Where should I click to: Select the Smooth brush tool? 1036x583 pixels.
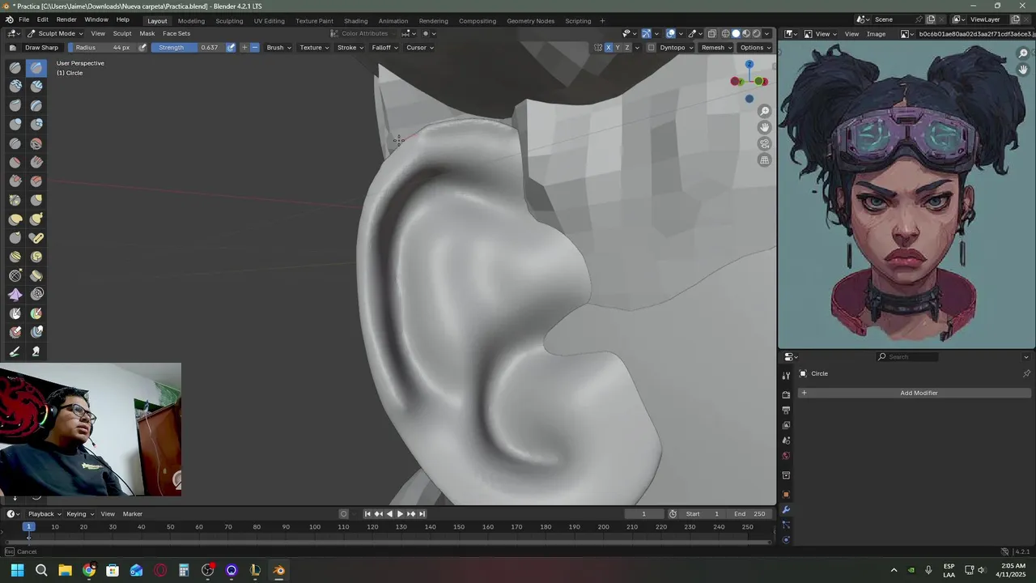click(x=36, y=143)
